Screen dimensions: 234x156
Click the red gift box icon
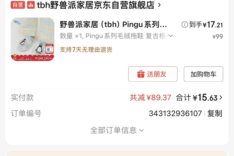(x=141, y=74)
